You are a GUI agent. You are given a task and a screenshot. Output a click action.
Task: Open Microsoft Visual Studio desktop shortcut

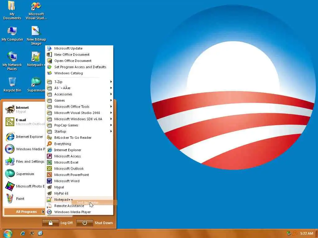tap(36, 11)
